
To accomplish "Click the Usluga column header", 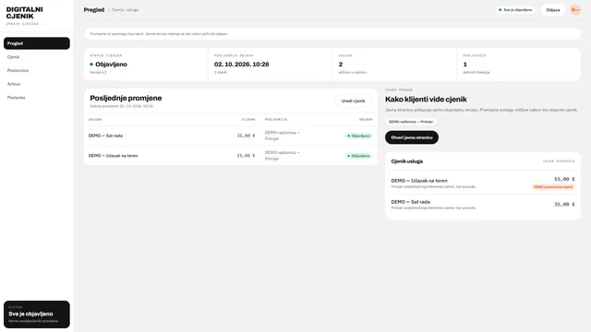I will pos(95,119).
